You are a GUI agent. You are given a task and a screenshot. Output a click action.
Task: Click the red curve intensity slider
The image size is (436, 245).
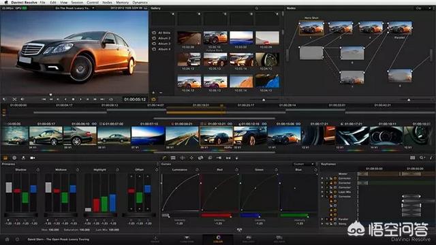click(x=217, y=215)
